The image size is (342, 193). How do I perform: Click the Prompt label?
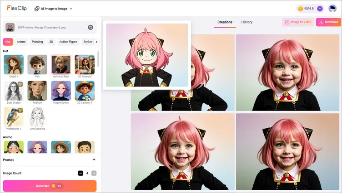coord(8,160)
